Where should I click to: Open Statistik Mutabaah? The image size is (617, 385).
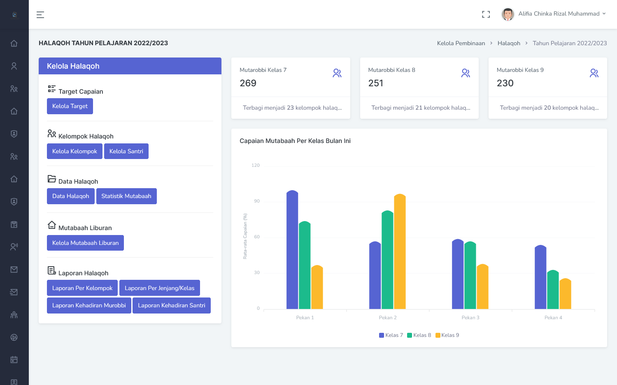coord(126,196)
